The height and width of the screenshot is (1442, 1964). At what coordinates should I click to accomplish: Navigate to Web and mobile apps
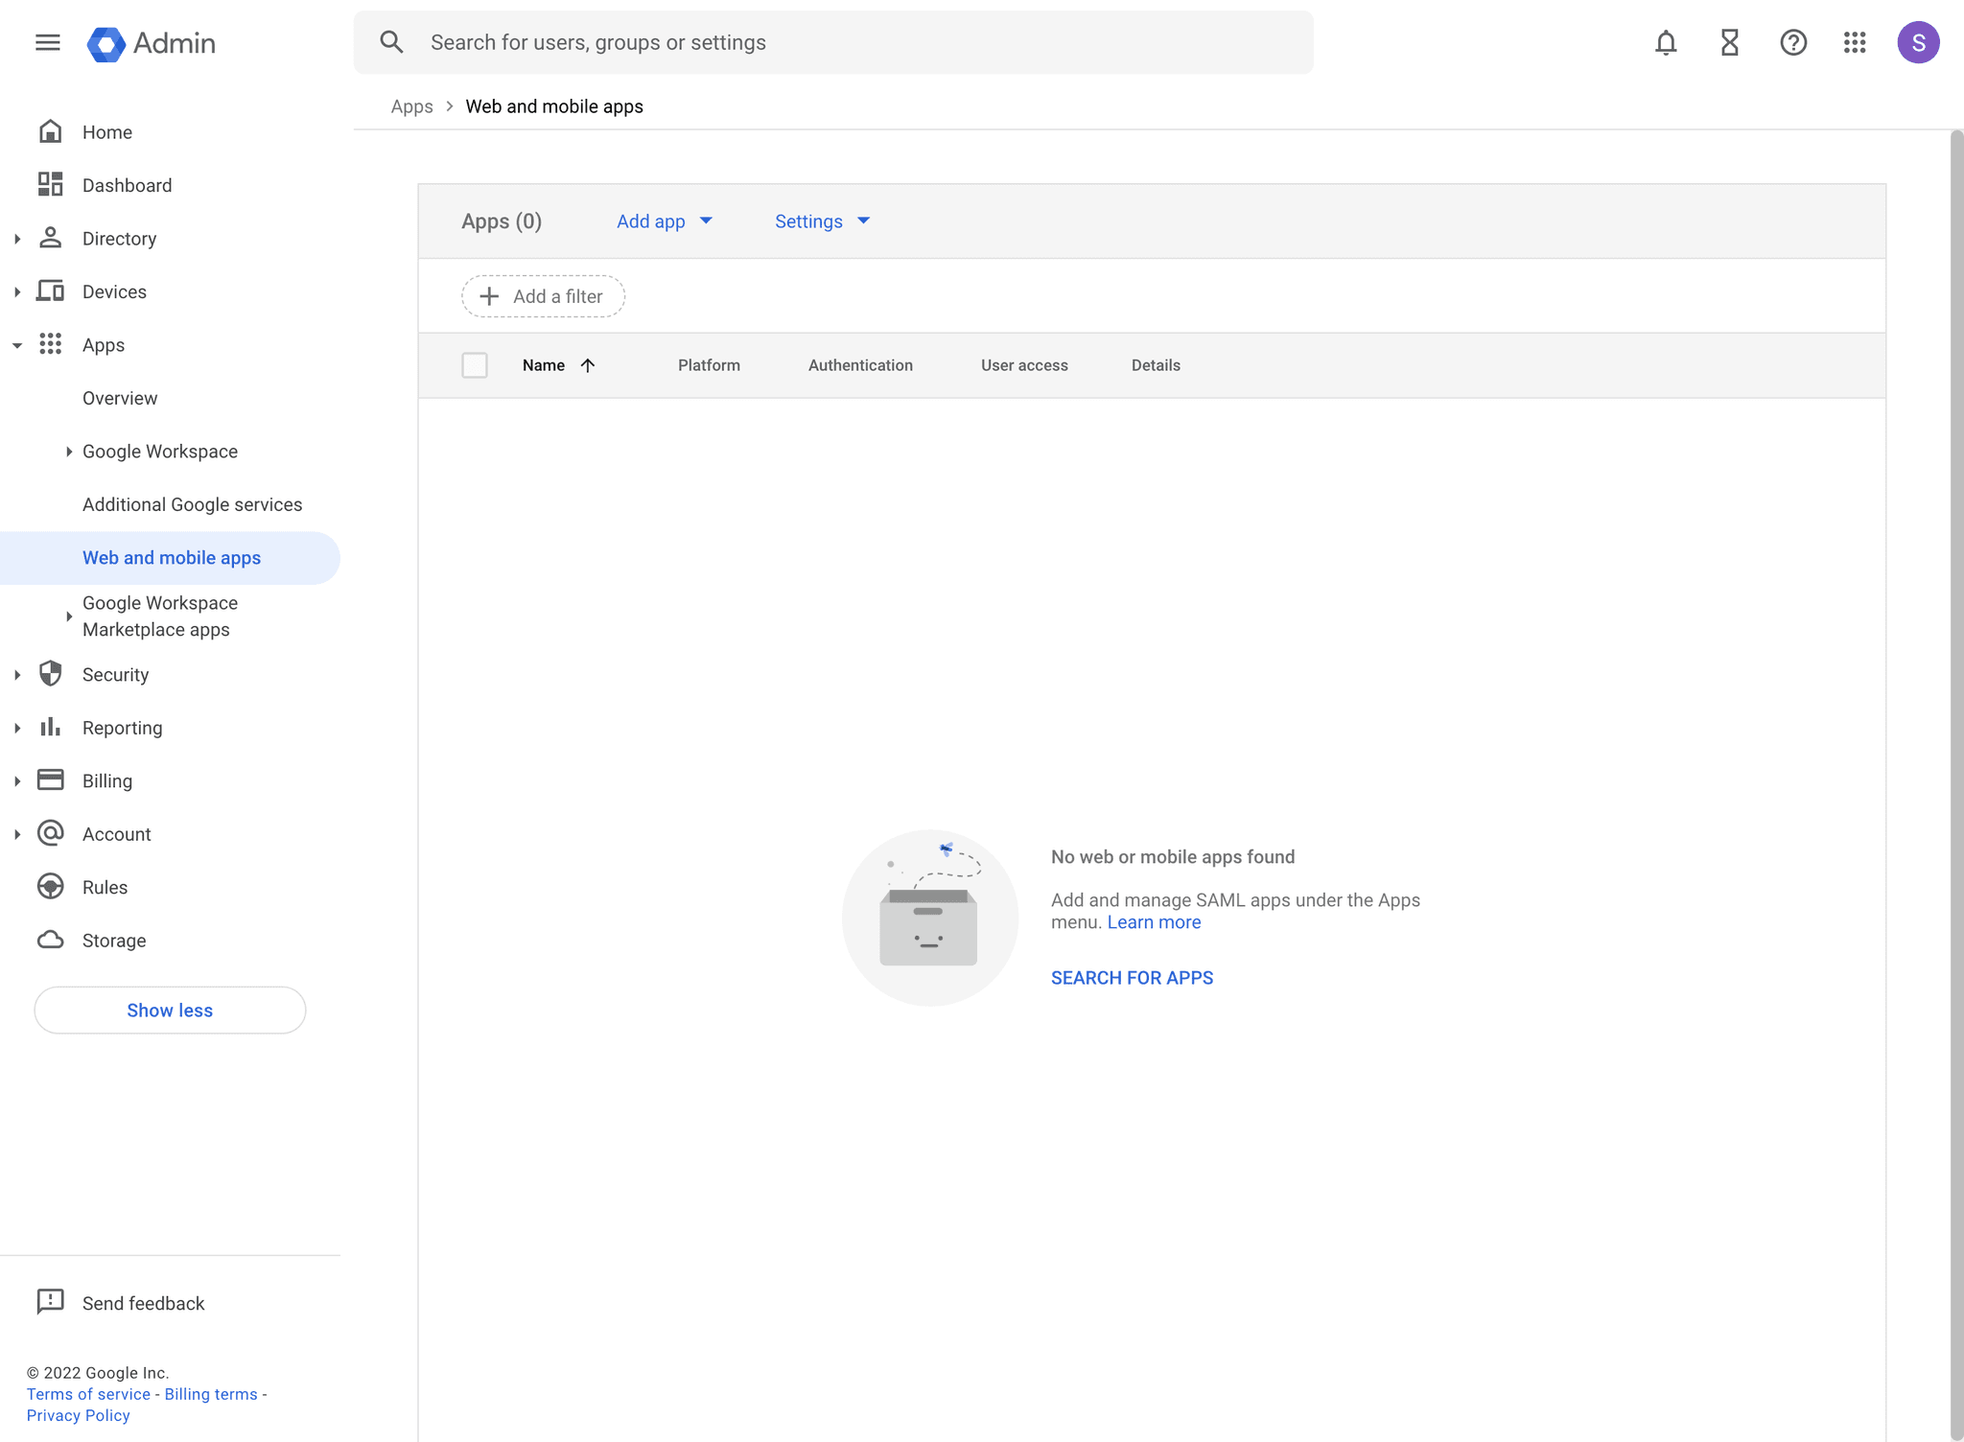(171, 557)
